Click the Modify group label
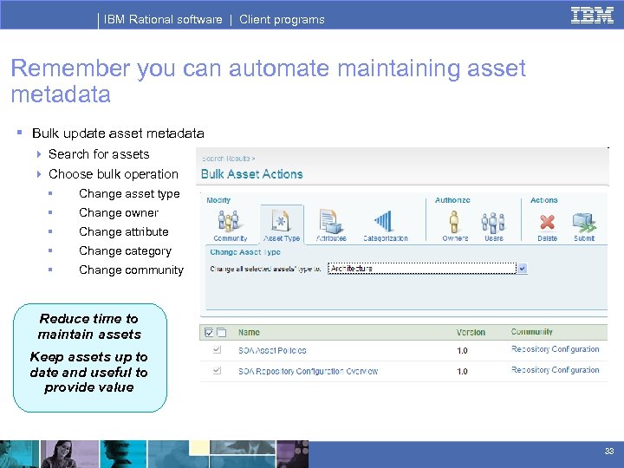 (x=218, y=200)
